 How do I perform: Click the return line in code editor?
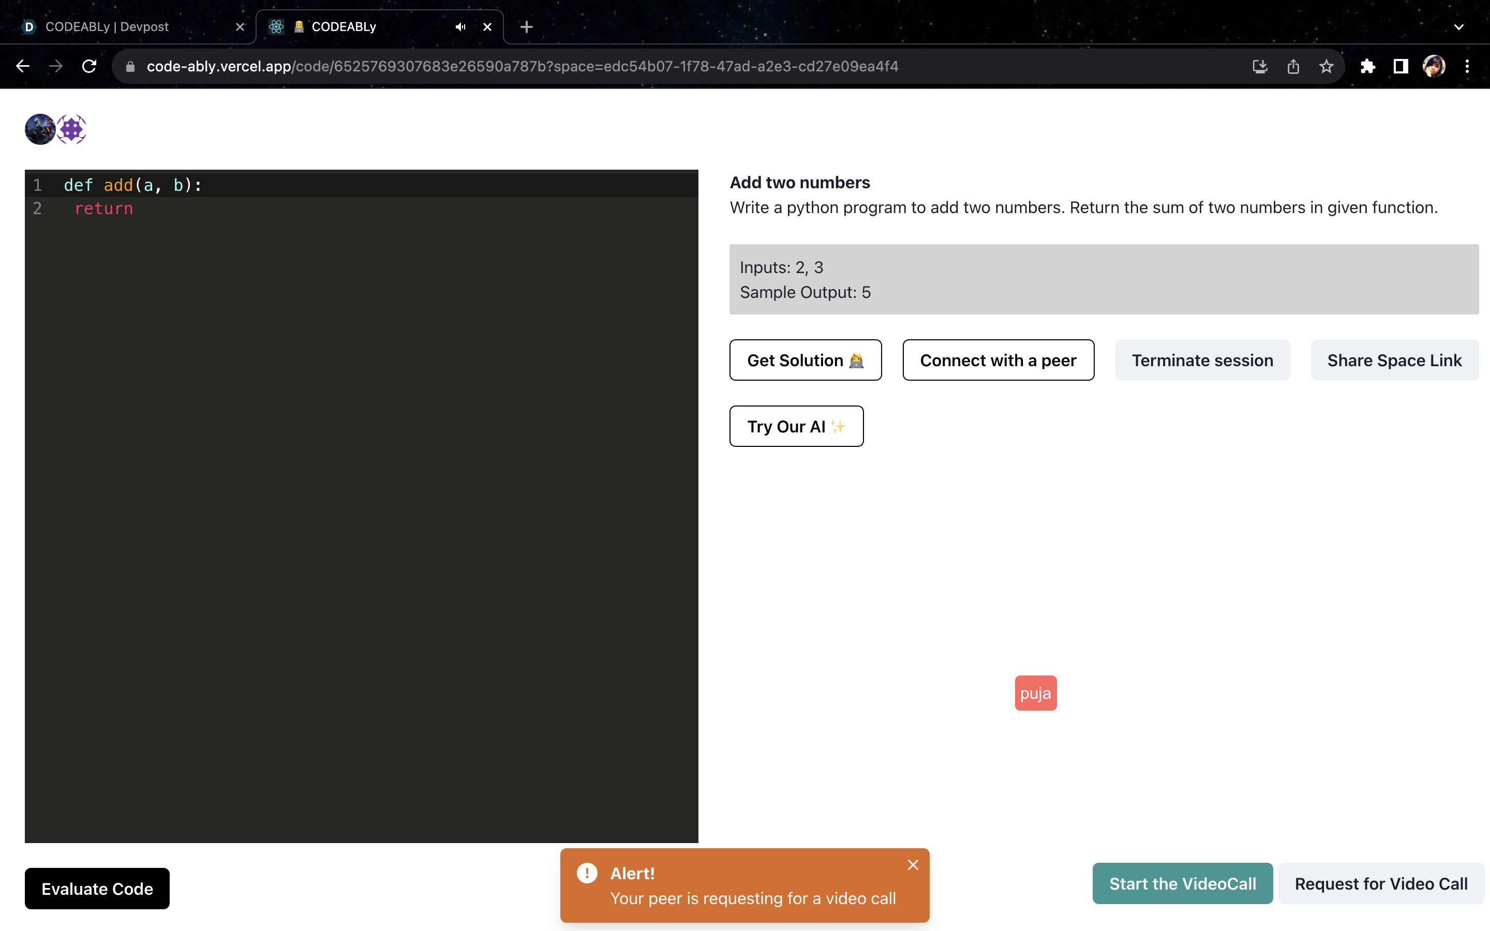coord(103,209)
